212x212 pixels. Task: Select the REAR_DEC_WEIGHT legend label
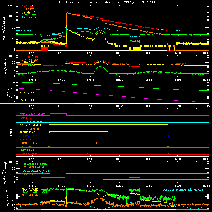(33, 174)
